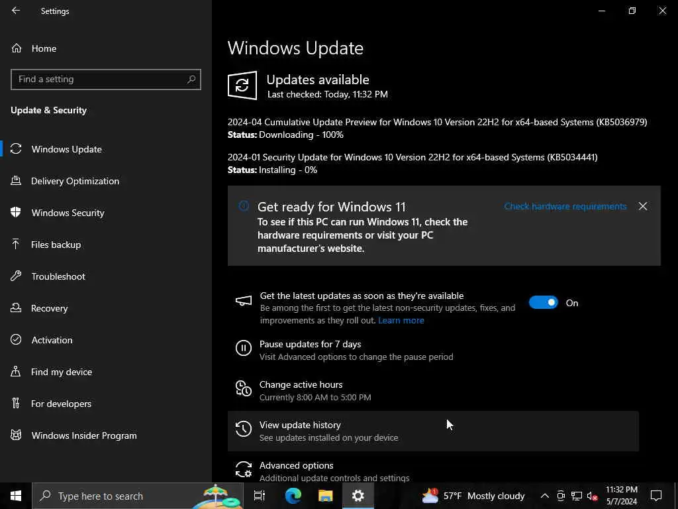This screenshot has height=509, width=678.
Task: Dismiss the Windows 11 banner with X
Action: pyautogui.click(x=643, y=207)
